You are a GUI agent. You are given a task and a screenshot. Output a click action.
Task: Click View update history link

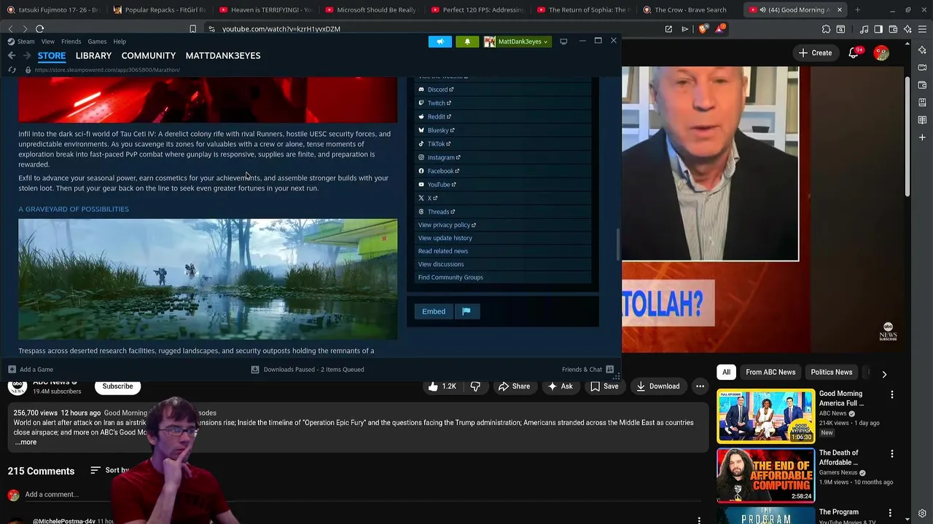coord(445,238)
